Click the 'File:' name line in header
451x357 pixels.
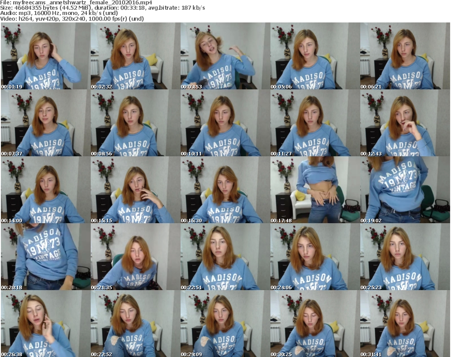tap(76, 3)
